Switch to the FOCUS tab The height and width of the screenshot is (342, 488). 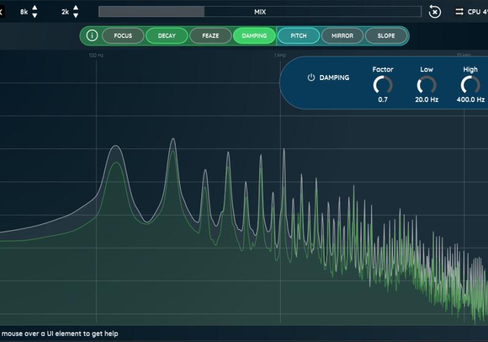tap(123, 35)
